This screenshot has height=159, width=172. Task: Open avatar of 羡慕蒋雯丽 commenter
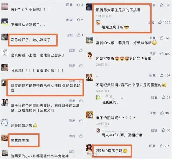(x=5, y=138)
